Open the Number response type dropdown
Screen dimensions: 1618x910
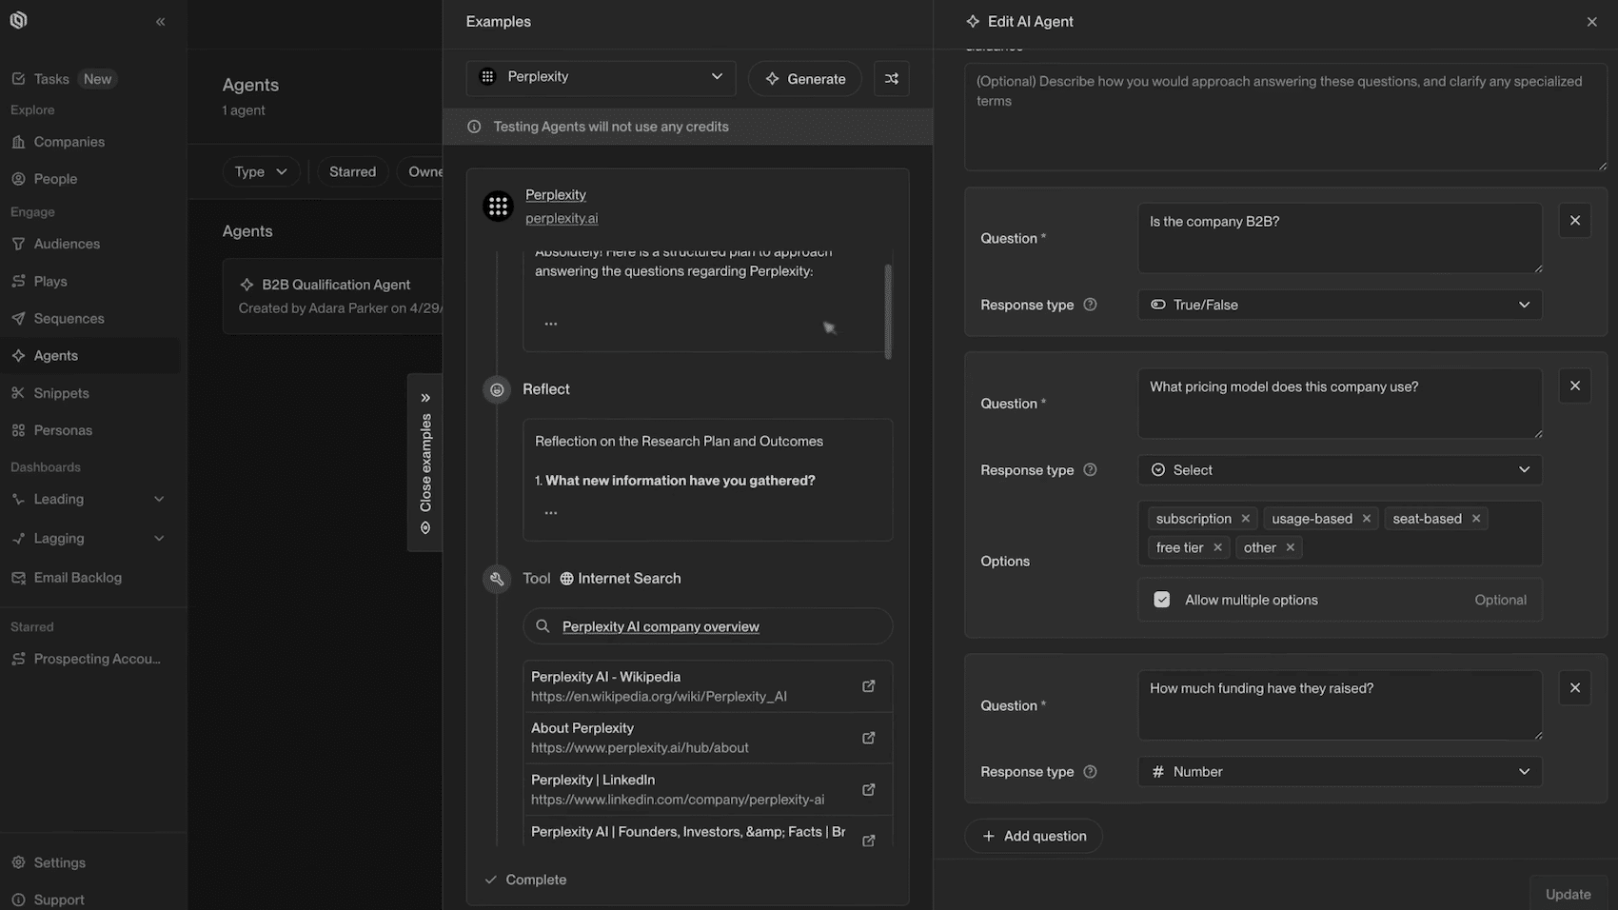point(1340,772)
